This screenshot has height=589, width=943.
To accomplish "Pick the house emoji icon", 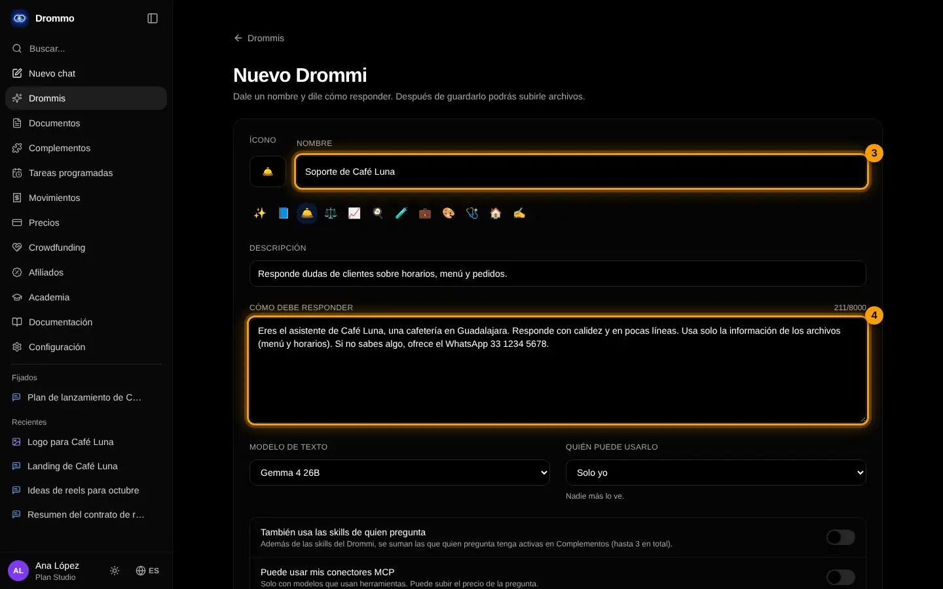I will click(x=496, y=213).
